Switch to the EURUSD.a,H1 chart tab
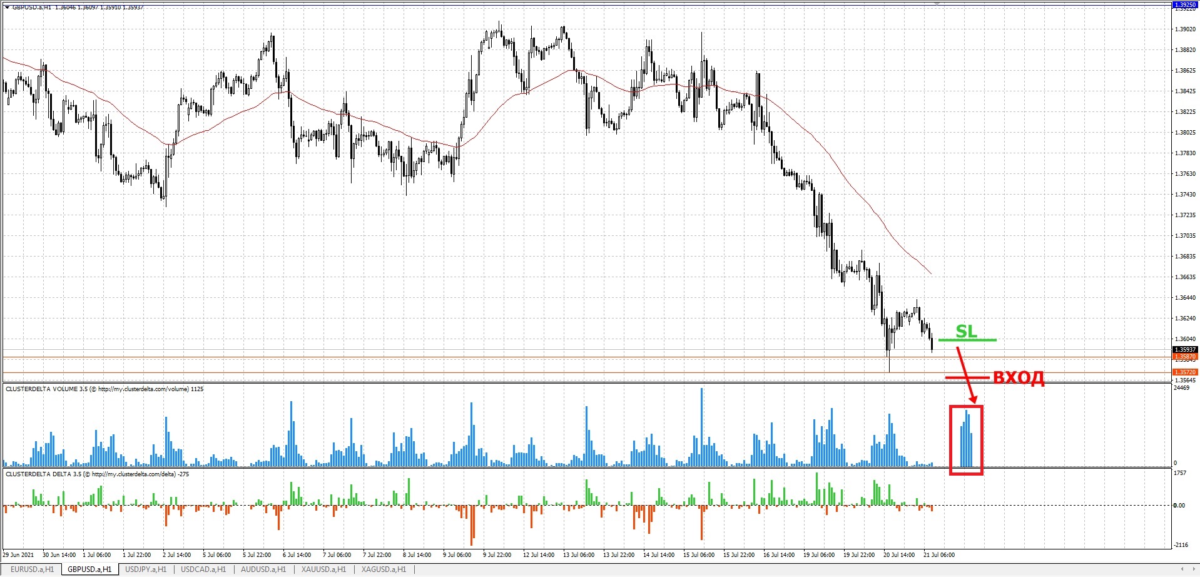 click(x=32, y=569)
